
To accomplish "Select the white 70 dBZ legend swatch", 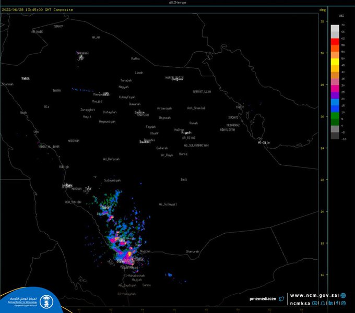I will tap(335, 28).
